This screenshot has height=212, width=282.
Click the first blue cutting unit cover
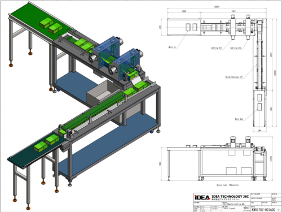(107, 52)
